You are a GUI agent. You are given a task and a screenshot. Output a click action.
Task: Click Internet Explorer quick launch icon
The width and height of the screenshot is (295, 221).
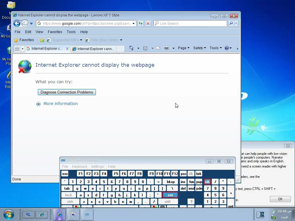41,214
